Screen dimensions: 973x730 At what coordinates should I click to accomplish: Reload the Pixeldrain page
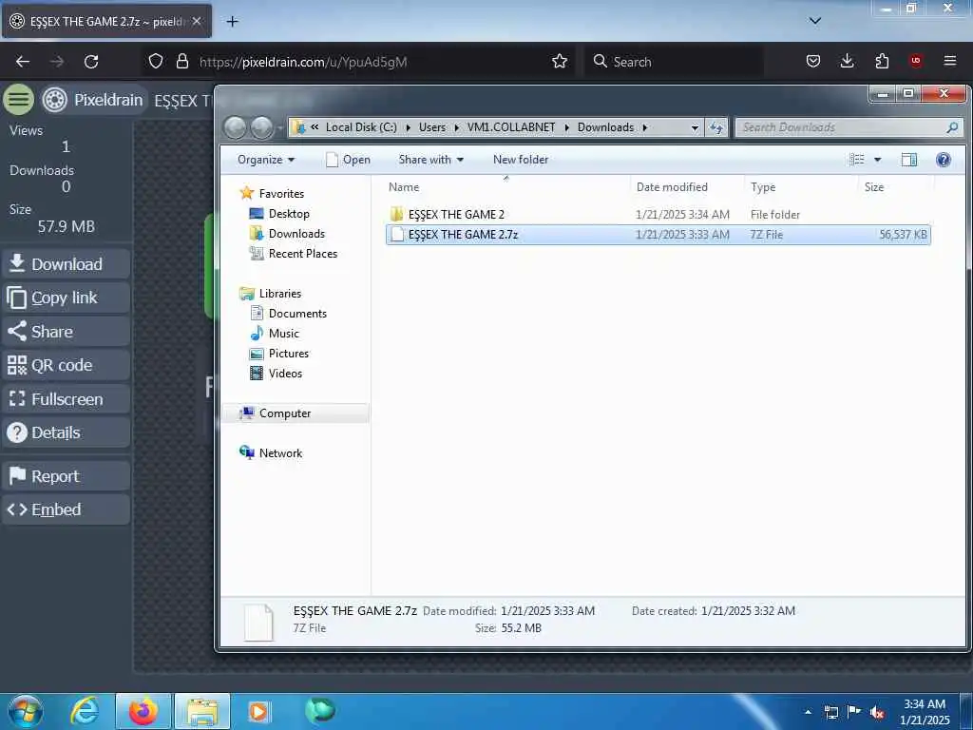(91, 62)
